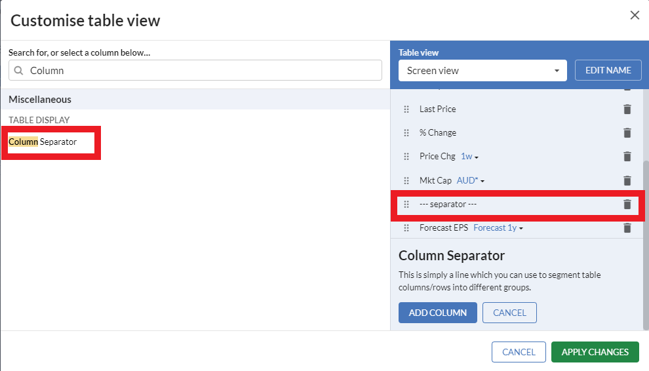Click CANCEL next to ADD COLUMN
This screenshot has height=371, width=649.
coord(509,313)
